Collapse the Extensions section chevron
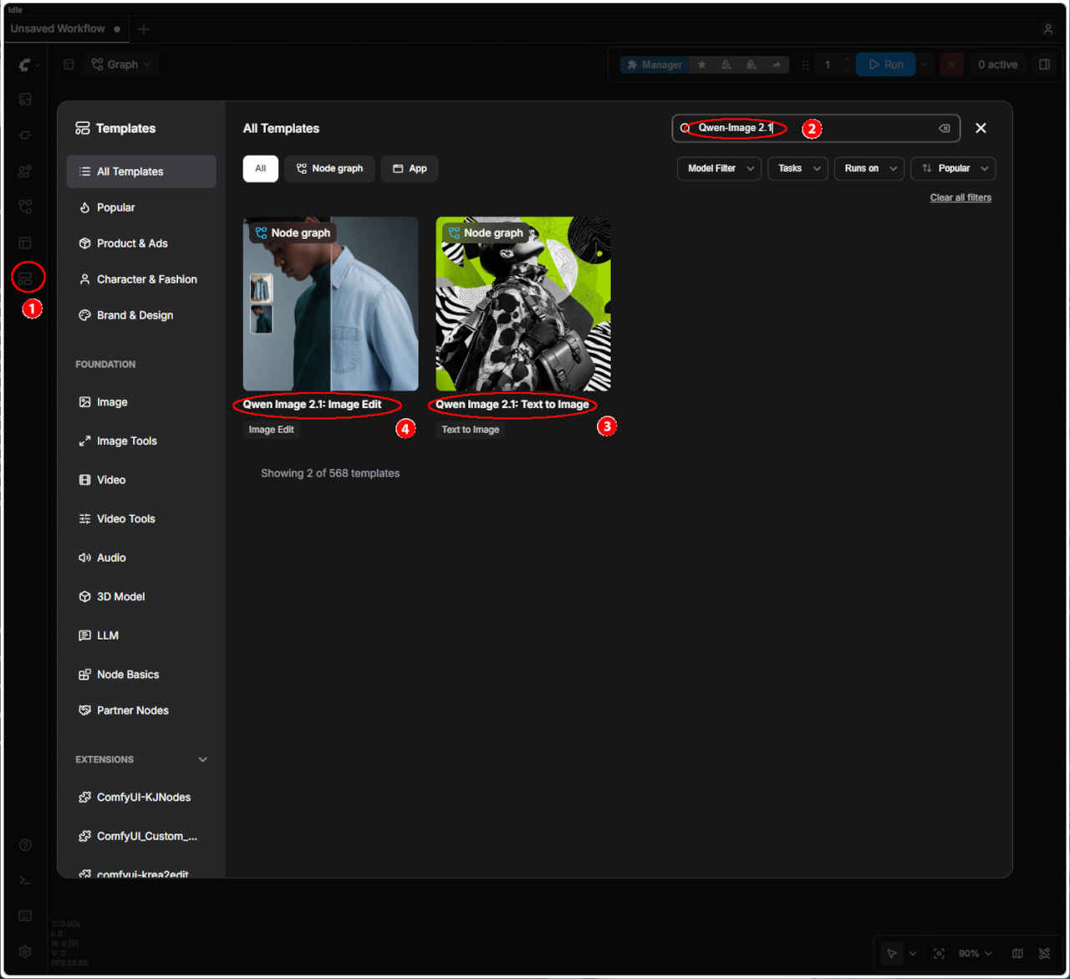The height and width of the screenshot is (979, 1070). click(202, 759)
